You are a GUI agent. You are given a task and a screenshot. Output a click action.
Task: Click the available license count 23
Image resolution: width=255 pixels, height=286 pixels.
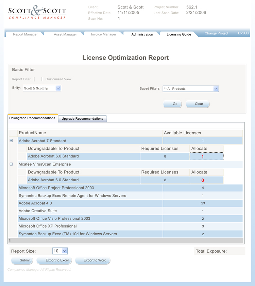[203, 203]
